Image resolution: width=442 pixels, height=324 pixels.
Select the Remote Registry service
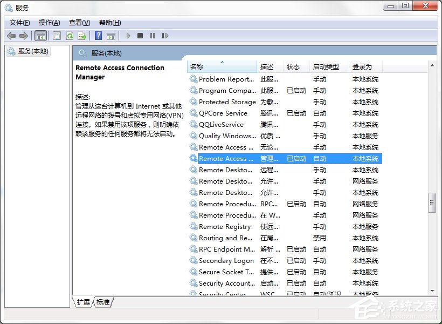click(x=226, y=226)
